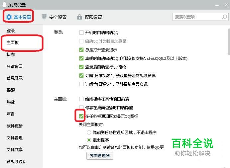Switch to the 权限设置 tab
This screenshot has width=230, height=168.
click(x=90, y=17)
